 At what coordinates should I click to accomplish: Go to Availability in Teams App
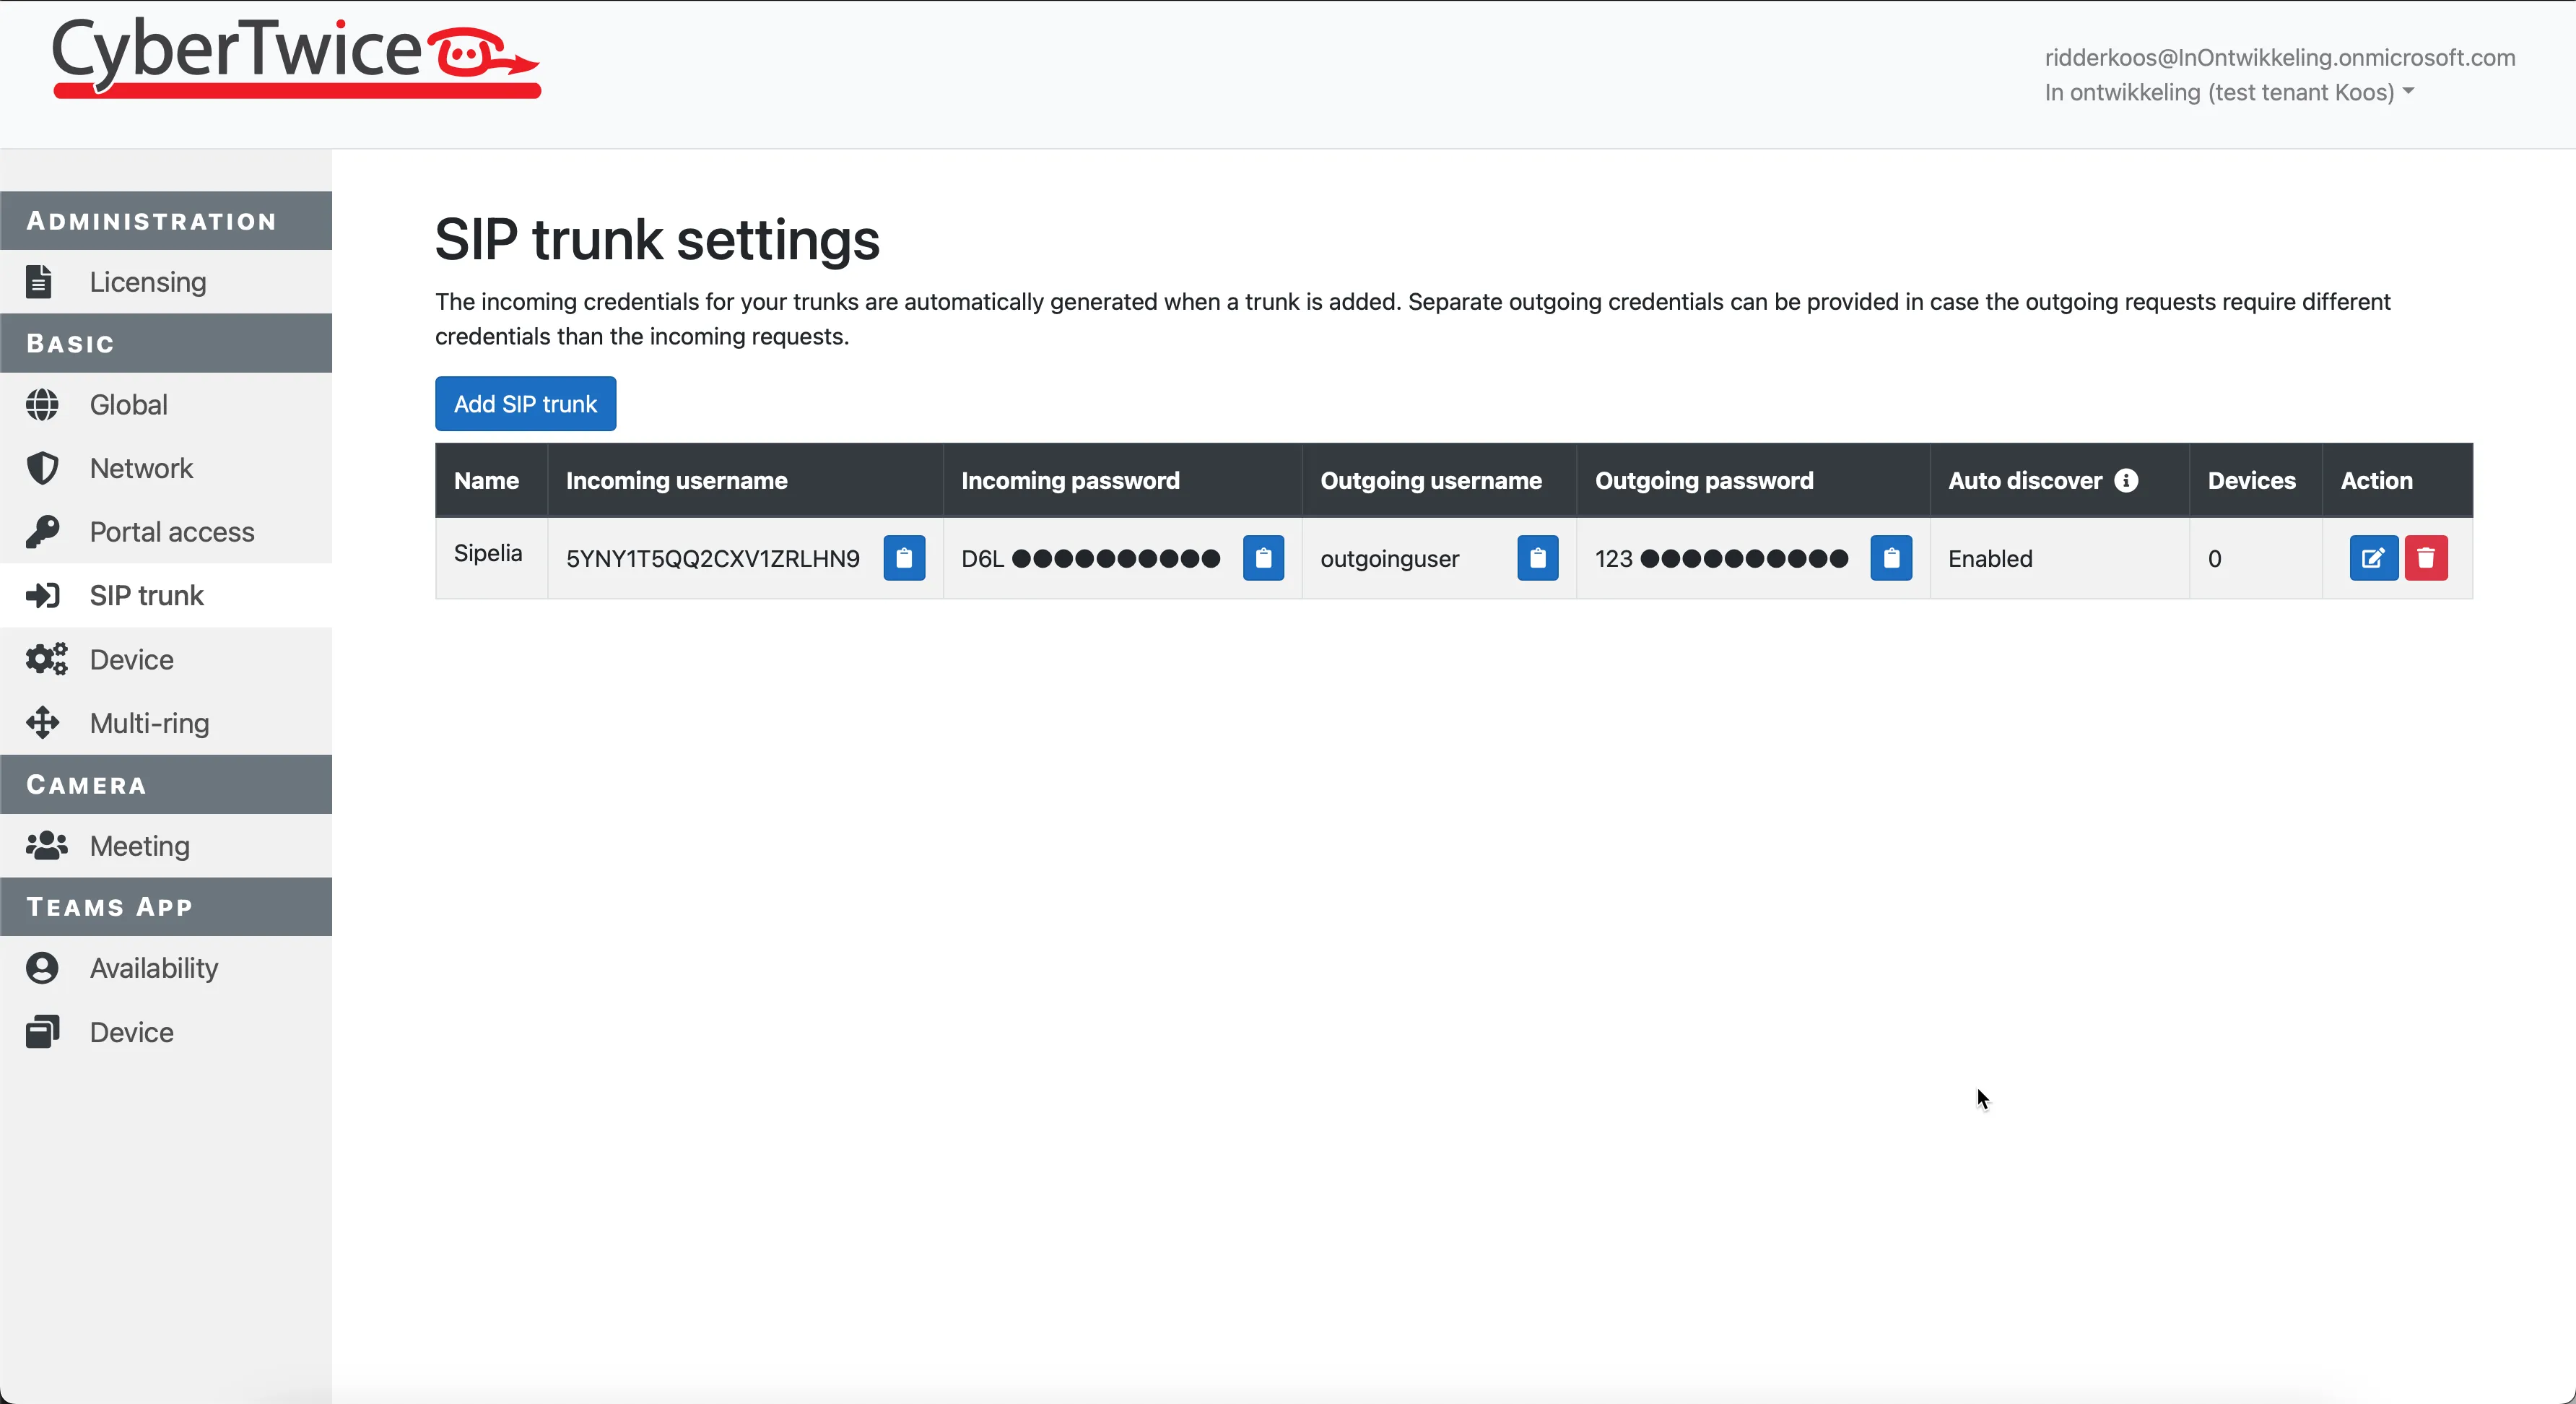(x=166, y=968)
